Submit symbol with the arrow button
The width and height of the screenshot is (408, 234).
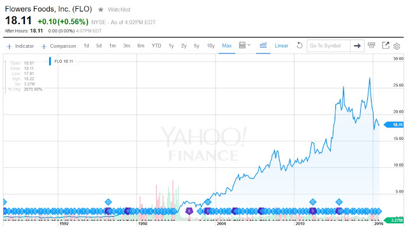pyautogui.click(x=357, y=46)
